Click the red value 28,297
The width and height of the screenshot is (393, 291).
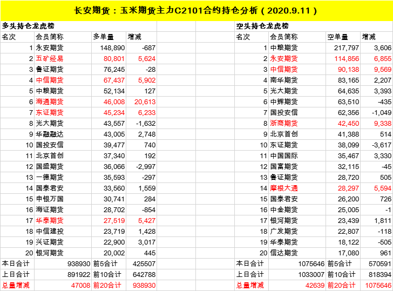coord(343,188)
